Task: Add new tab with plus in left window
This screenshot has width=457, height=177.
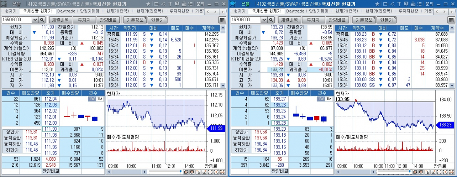Action: coord(223,12)
